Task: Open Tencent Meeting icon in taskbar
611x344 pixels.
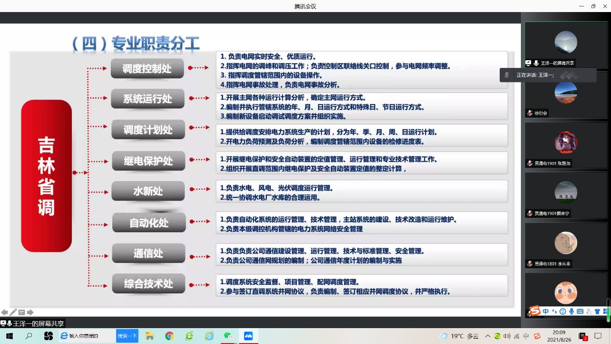Action: tap(248, 336)
